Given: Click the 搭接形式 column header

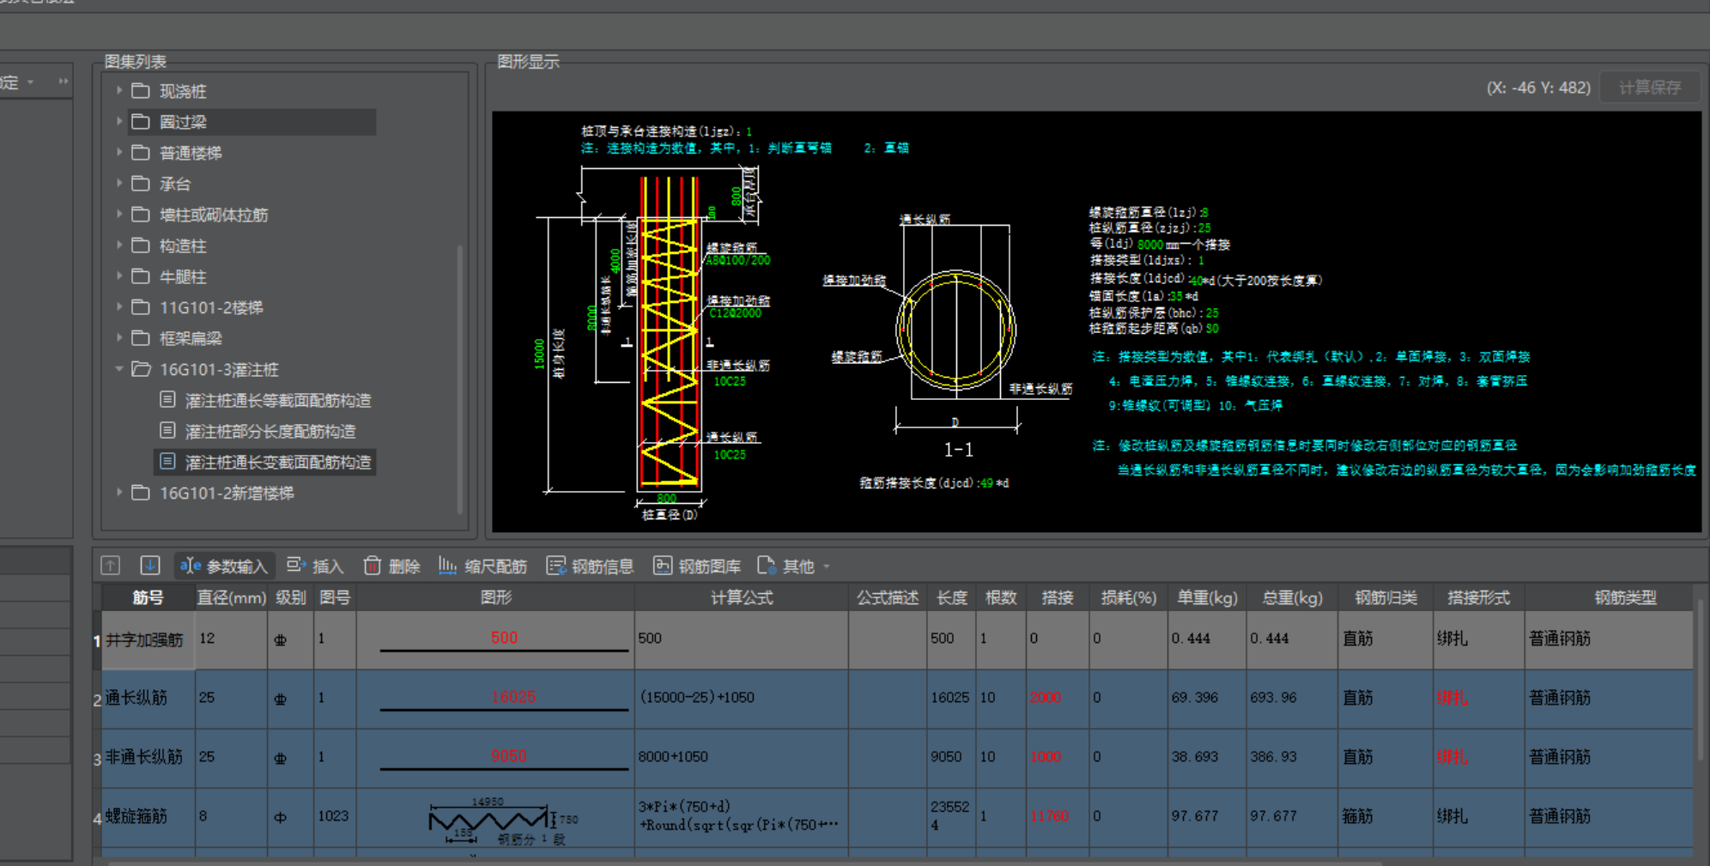Looking at the screenshot, I should [1478, 597].
